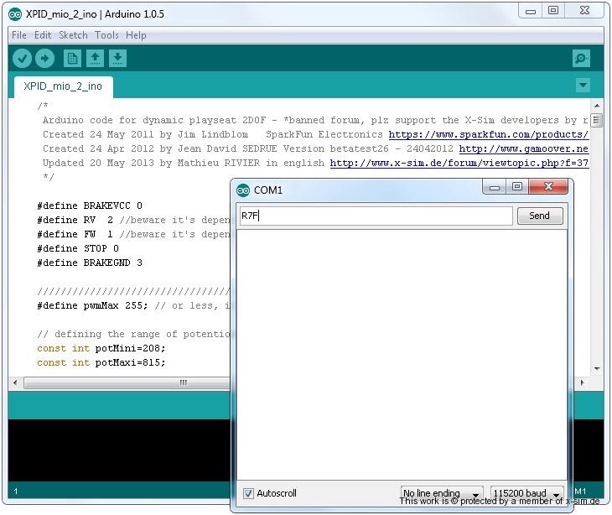Click the Arduino logo in COM1 title bar
The width and height of the screenshot is (612, 515).
pos(243,190)
